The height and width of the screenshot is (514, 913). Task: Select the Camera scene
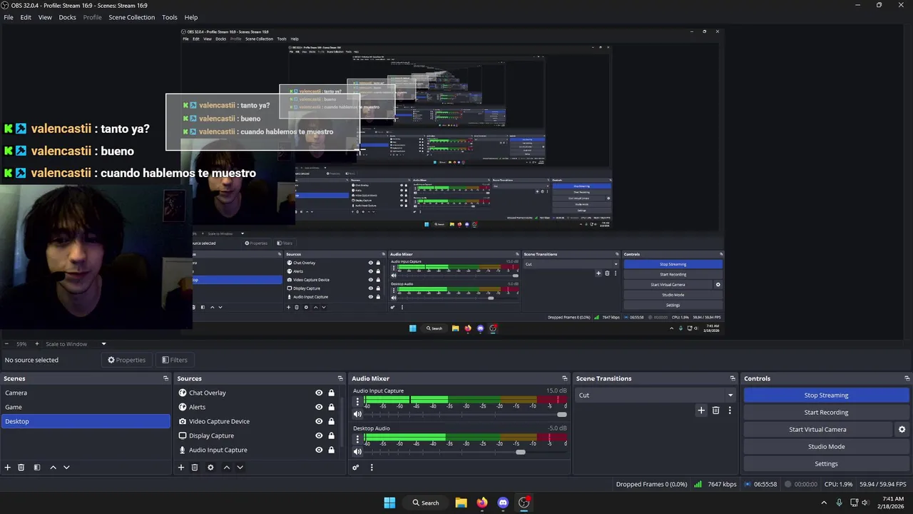[86, 393]
